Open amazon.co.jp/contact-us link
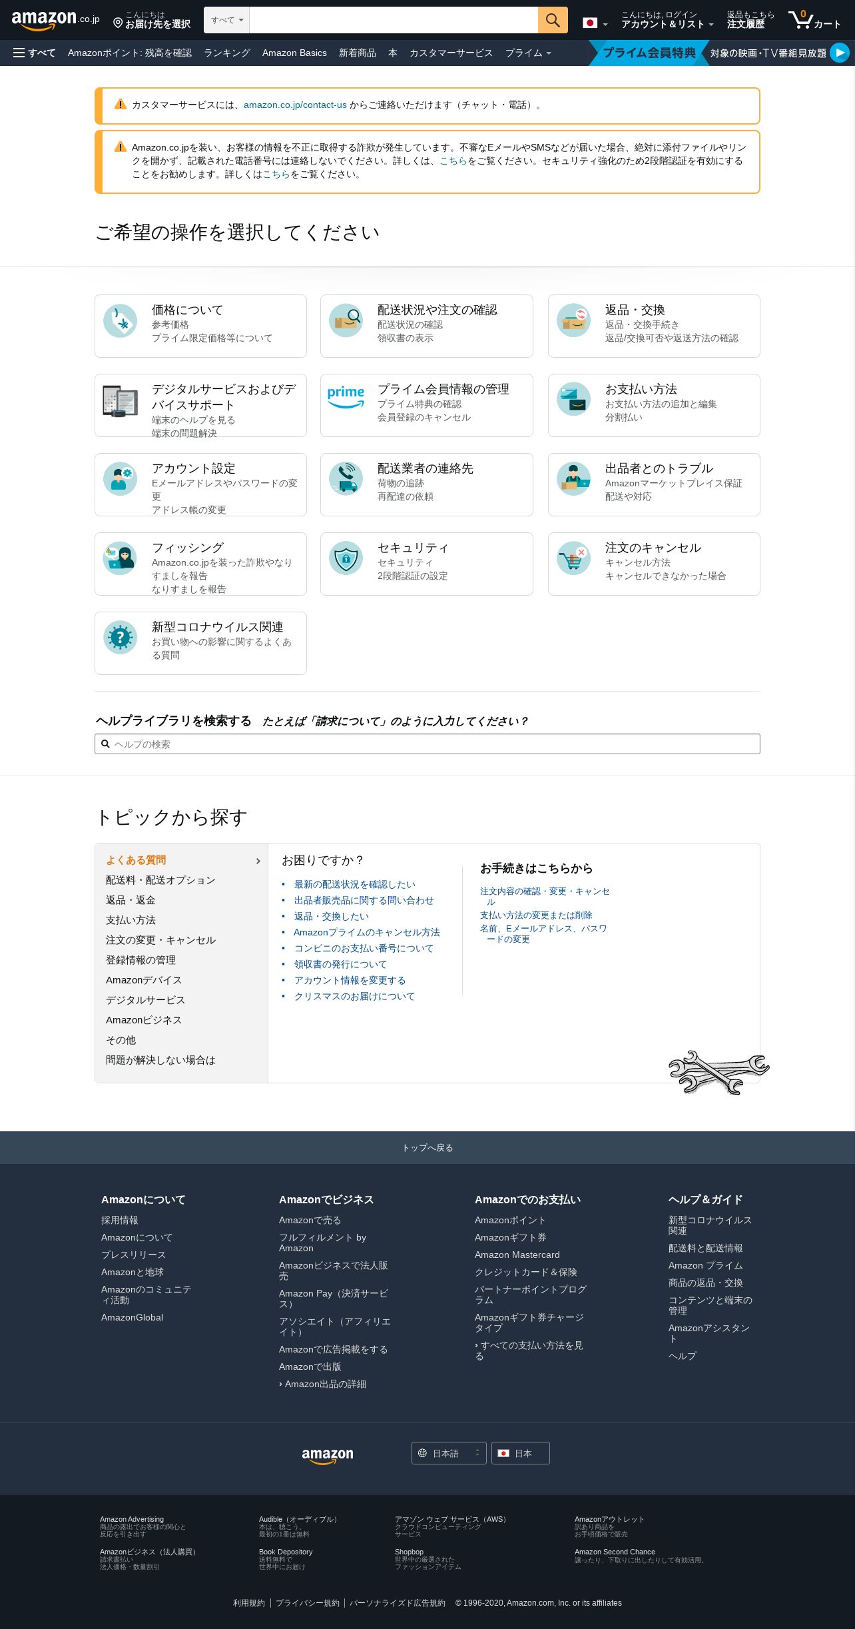Viewport: 855px width, 1629px height. tap(295, 105)
